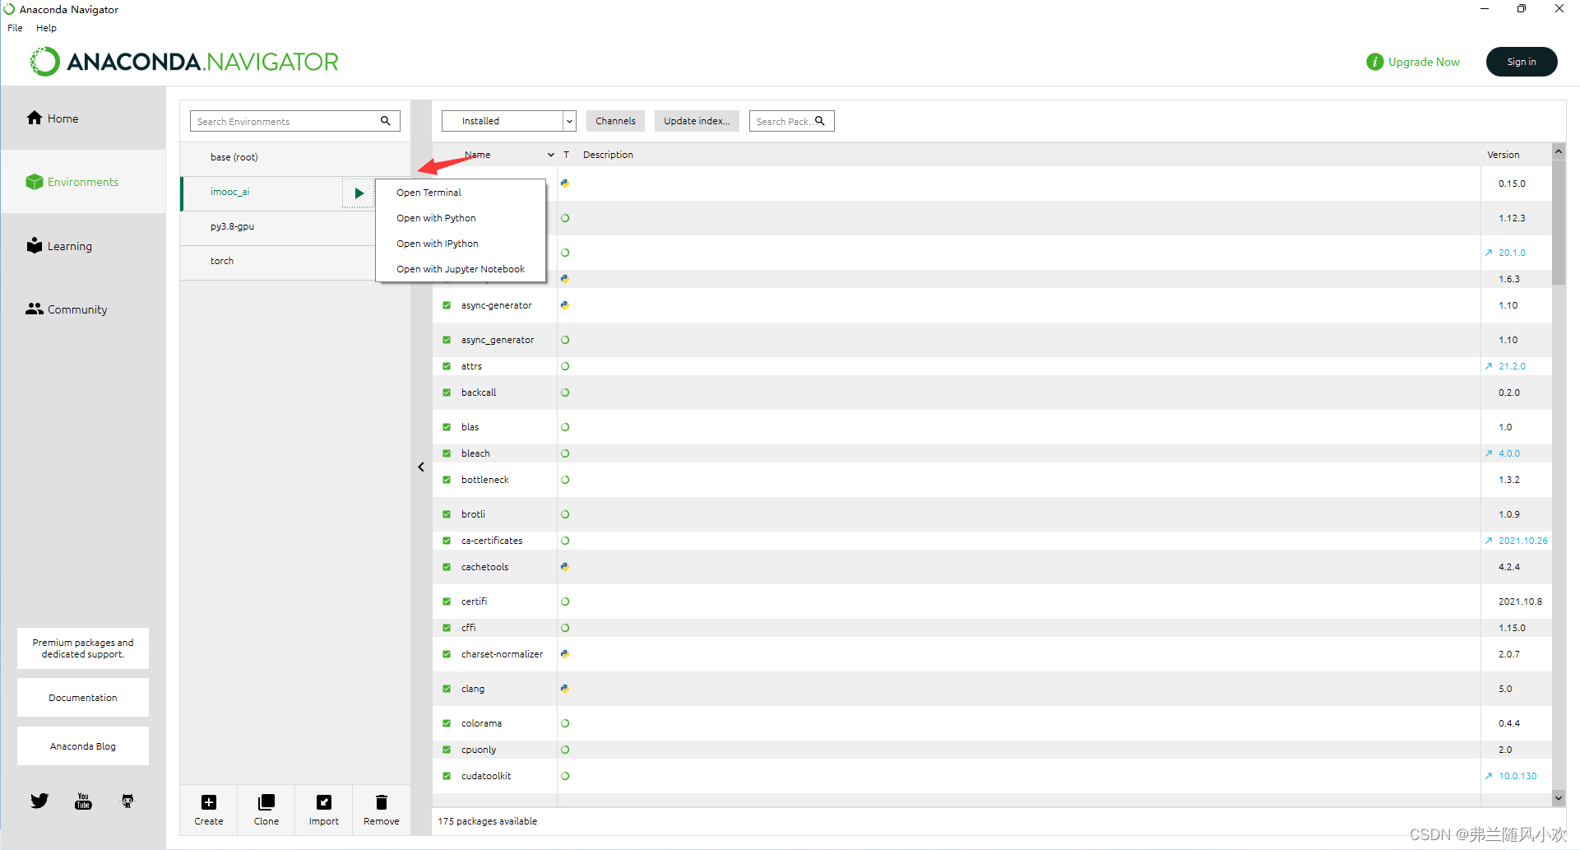Click the magnifier in Search Packages box
The width and height of the screenshot is (1580, 850).
click(820, 121)
